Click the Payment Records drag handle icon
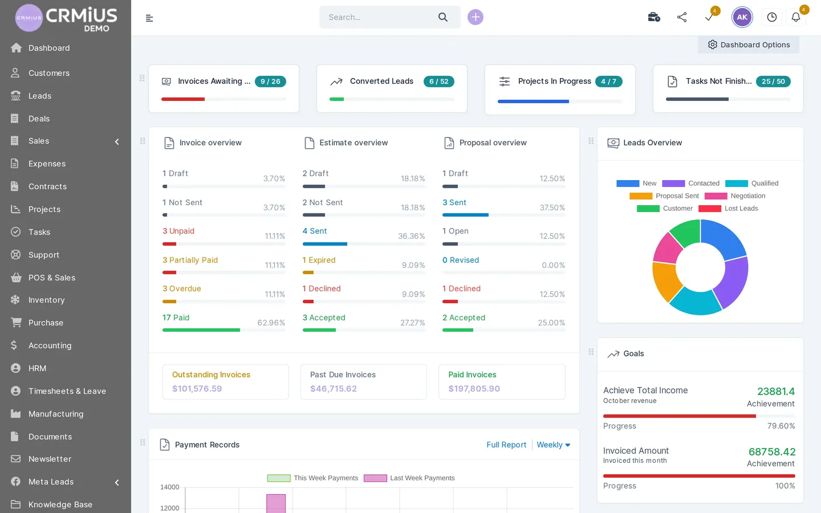Screen dimensions: 821x513 pyautogui.click(x=143, y=442)
